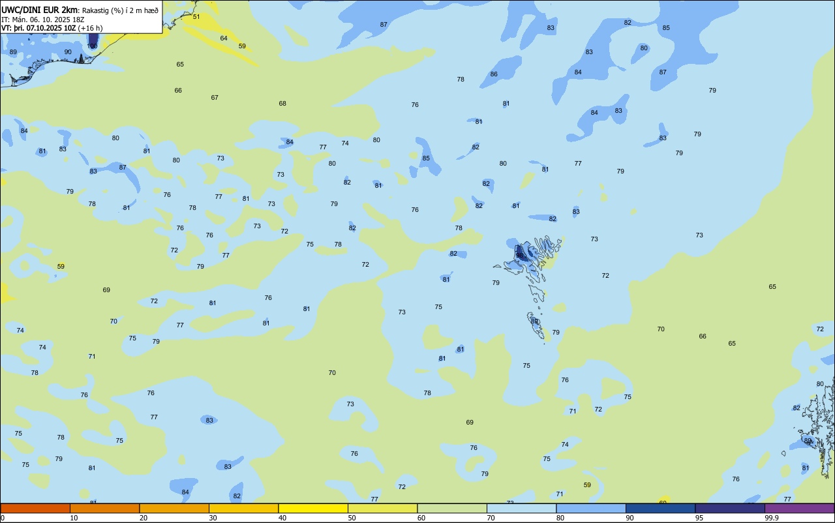835x523 pixels.
Task: Click the pale green 60–70 legend segment
Action: tap(452, 508)
